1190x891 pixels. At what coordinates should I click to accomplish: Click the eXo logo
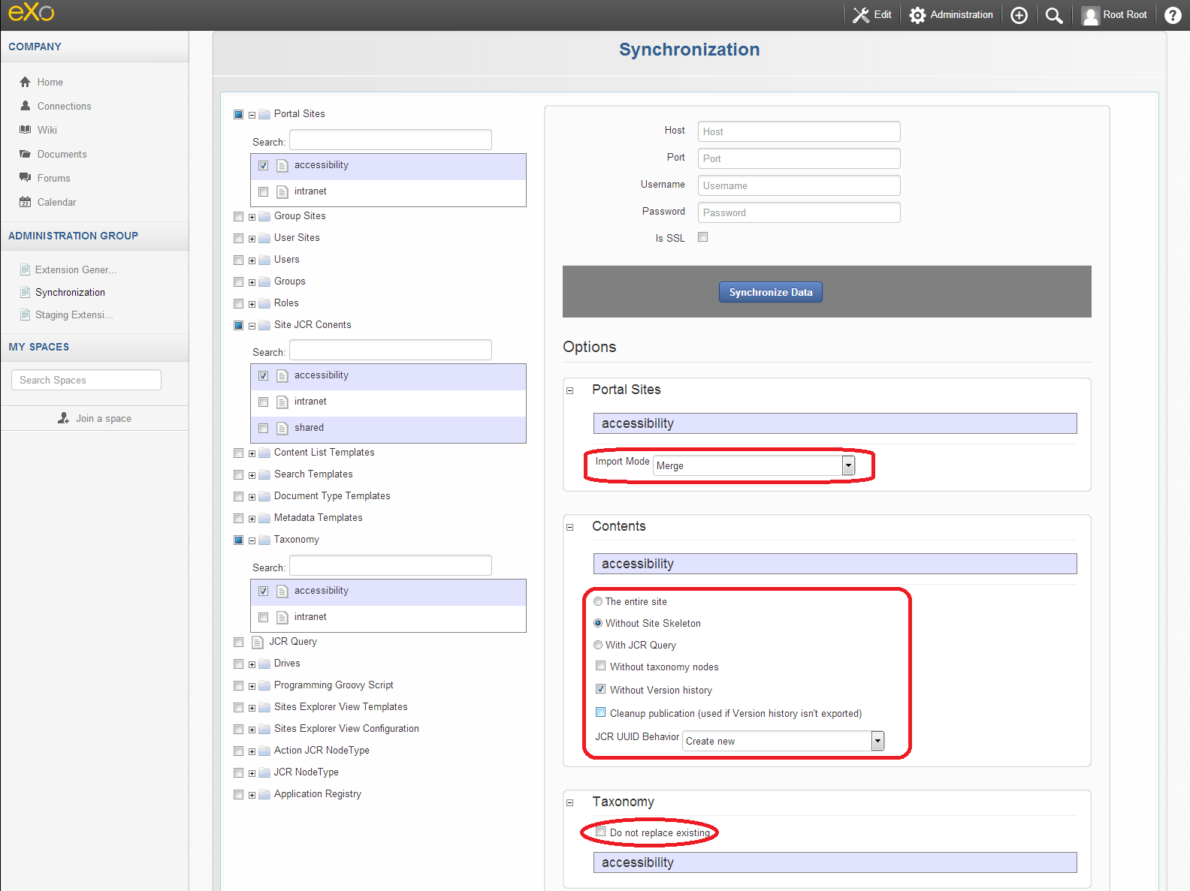click(32, 12)
